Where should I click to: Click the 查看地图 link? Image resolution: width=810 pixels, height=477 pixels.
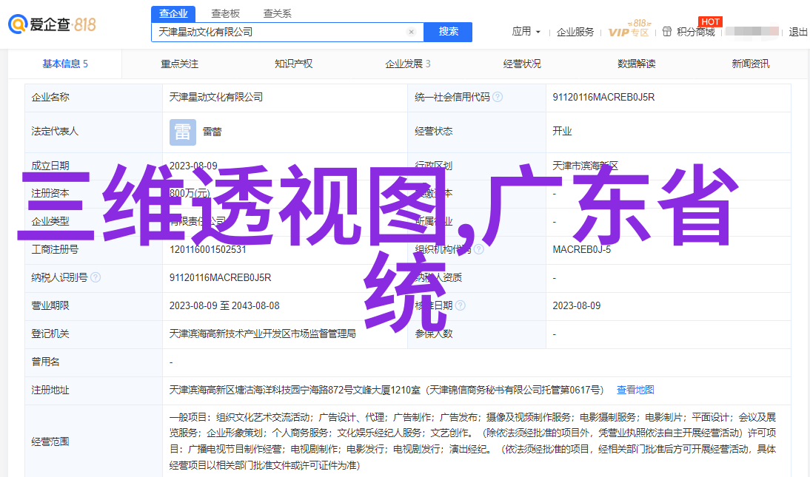(x=635, y=390)
